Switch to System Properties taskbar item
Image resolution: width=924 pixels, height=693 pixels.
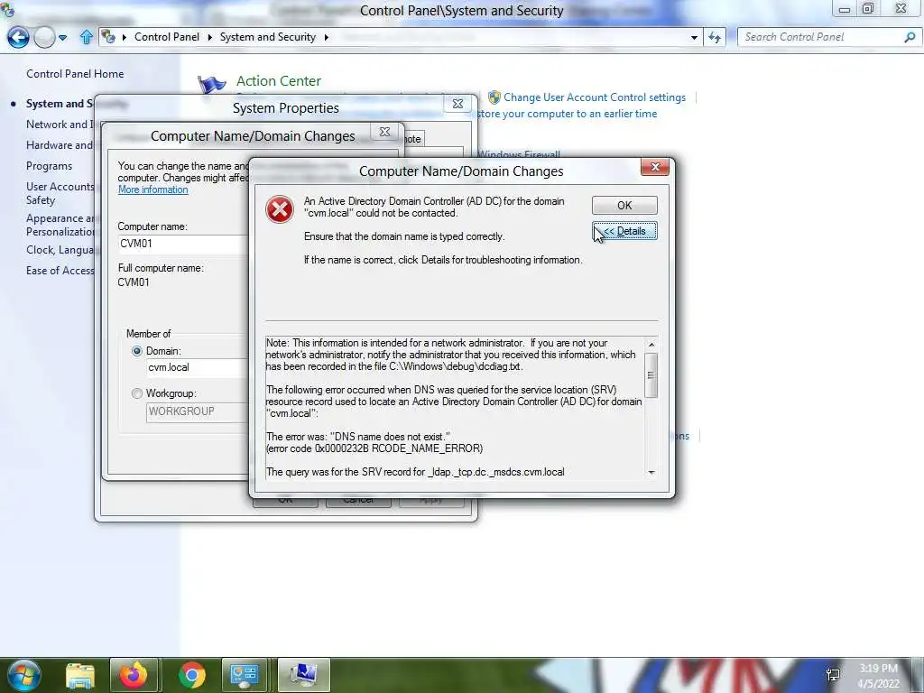click(x=303, y=675)
